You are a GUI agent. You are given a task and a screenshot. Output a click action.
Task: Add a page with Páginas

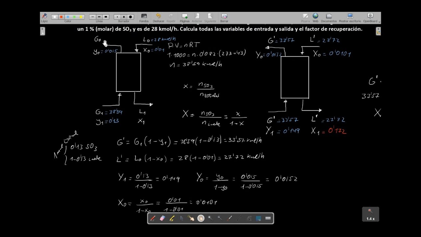click(185, 18)
